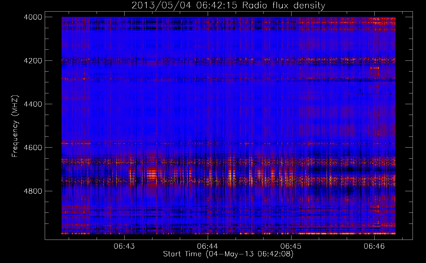
Task: Click the 06:44 time tick label
Action: (208, 246)
